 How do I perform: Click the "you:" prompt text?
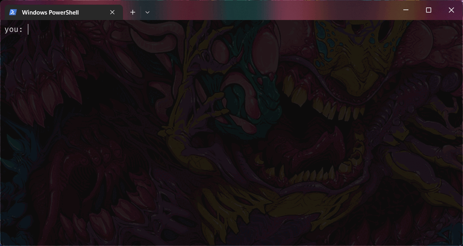click(14, 29)
